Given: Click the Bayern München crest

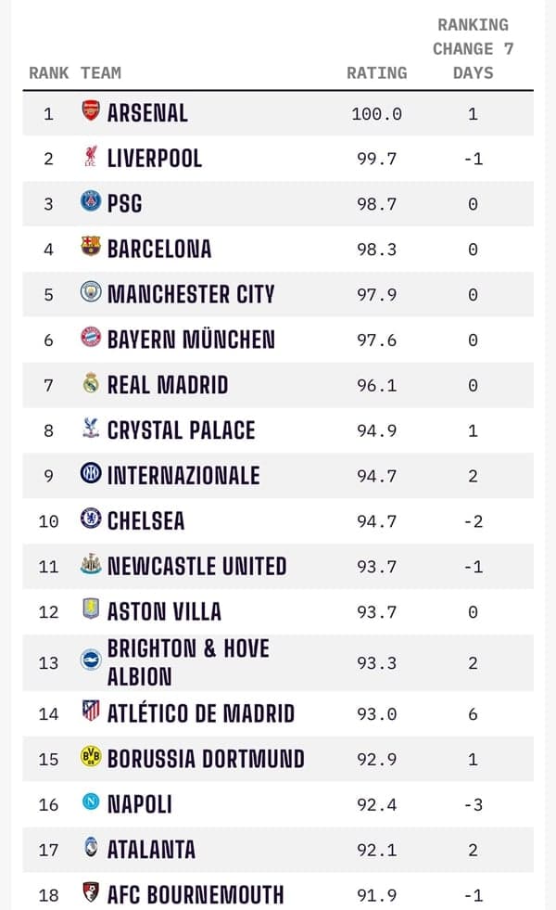Looking at the screenshot, I should pos(90,339).
